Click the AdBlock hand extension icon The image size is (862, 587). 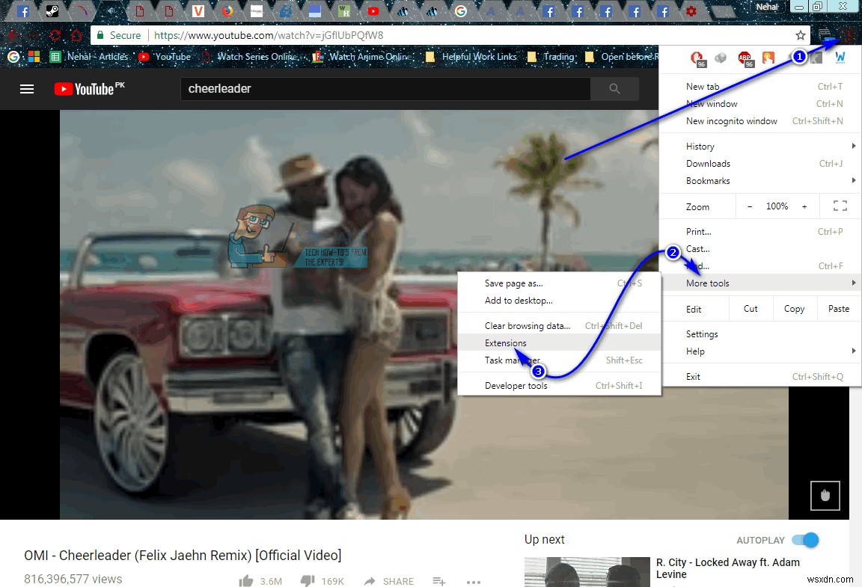coord(697,58)
